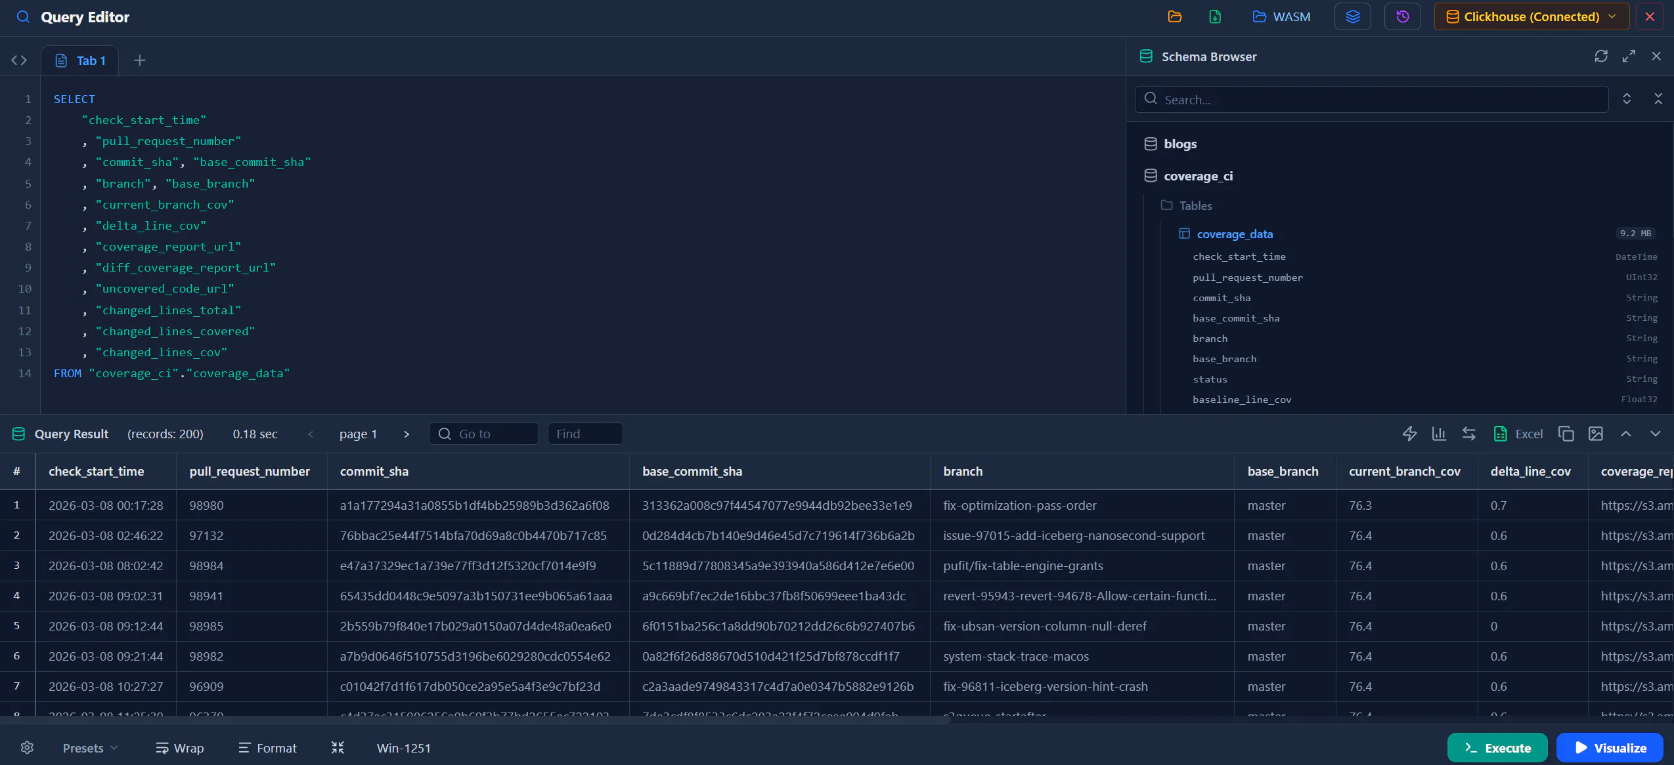Collapse all schema tree nodes
Screen dimensions: 1674x765
1658,98
